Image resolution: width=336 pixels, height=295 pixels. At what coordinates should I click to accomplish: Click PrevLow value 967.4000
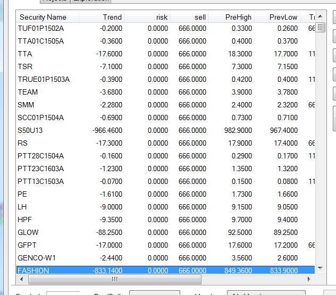[x=284, y=130]
